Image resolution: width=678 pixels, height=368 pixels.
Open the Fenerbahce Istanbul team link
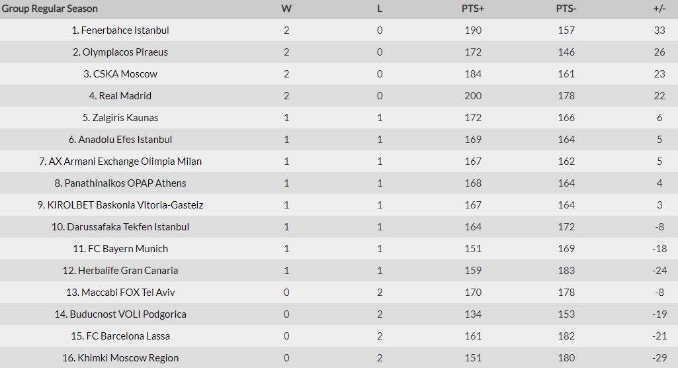pos(124,30)
